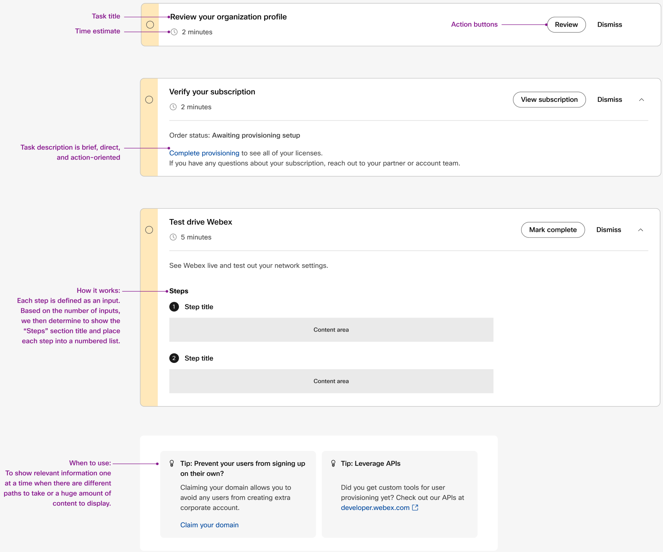This screenshot has height=552, width=663.
Task: Open the Claim your domain link
Action: click(210, 525)
